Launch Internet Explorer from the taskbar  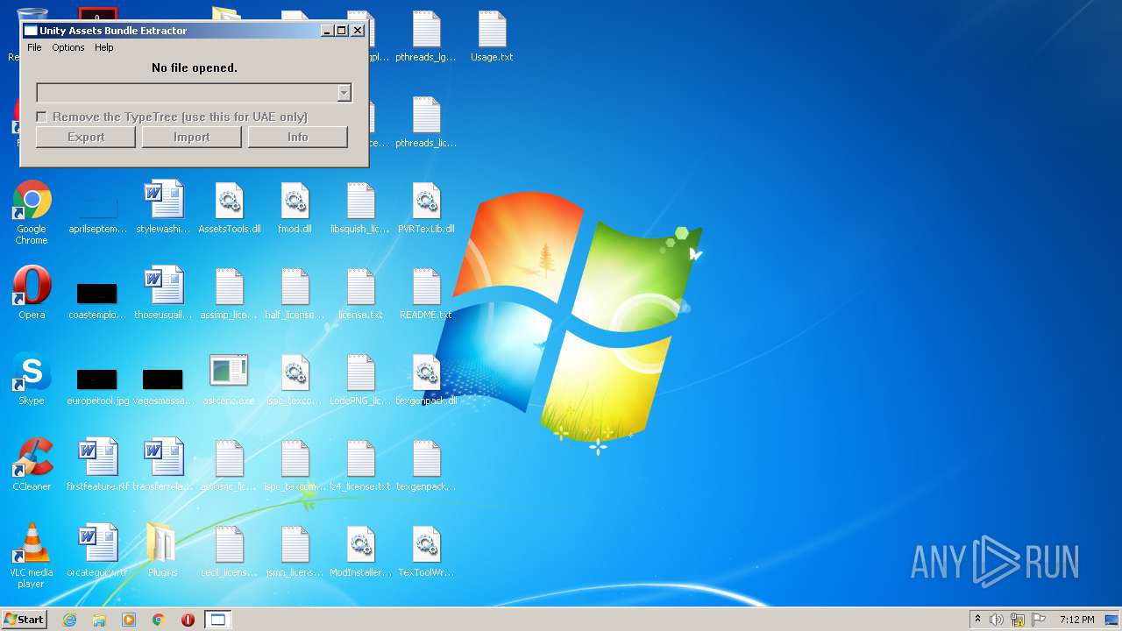click(69, 620)
